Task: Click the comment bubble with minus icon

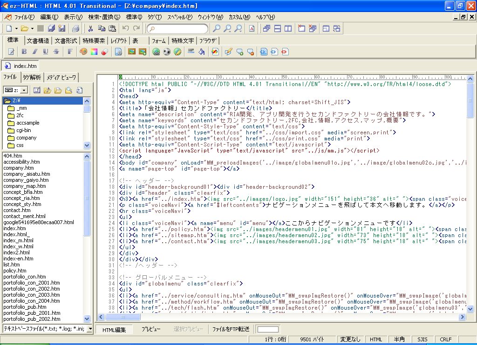Action: point(250,52)
